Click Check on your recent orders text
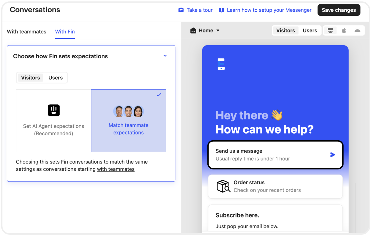The width and height of the screenshot is (371, 238). (267, 190)
